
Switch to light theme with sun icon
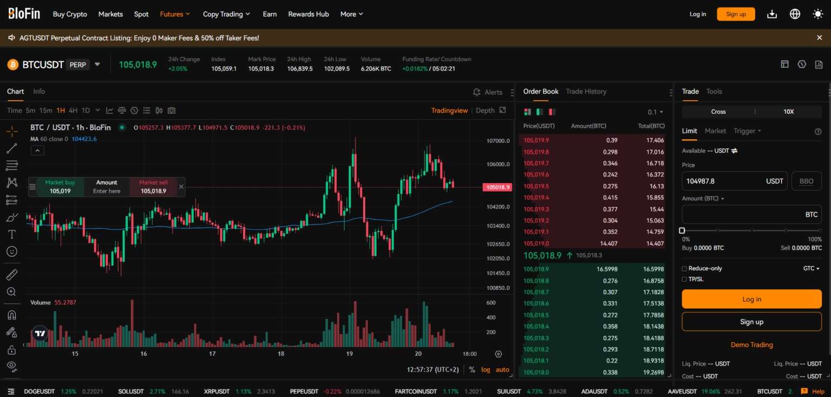[818, 14]
